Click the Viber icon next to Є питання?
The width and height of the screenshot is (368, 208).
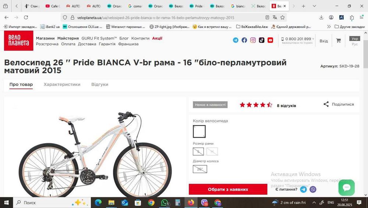[313, 189]
